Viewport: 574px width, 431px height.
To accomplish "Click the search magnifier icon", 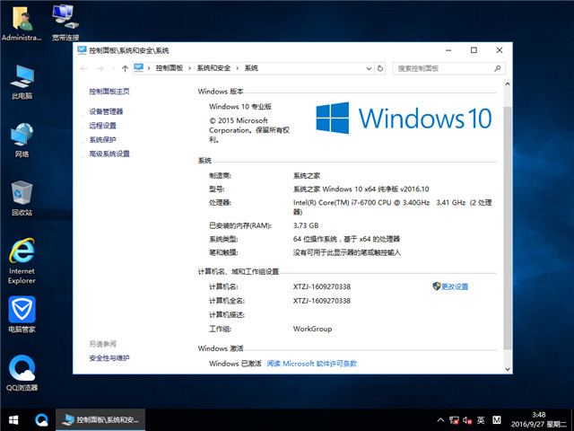I will click(497, 68).
